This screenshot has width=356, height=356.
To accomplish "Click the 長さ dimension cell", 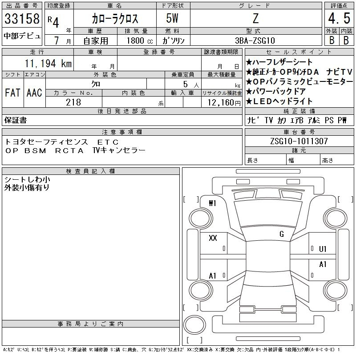I will pos(265,160).
